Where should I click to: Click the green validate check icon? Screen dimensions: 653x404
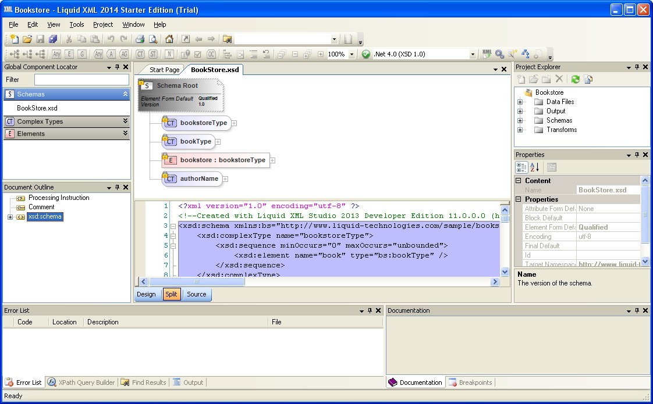click(365, 54)
